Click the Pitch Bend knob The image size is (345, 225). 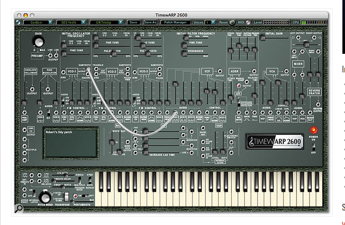tap(45, 197)
